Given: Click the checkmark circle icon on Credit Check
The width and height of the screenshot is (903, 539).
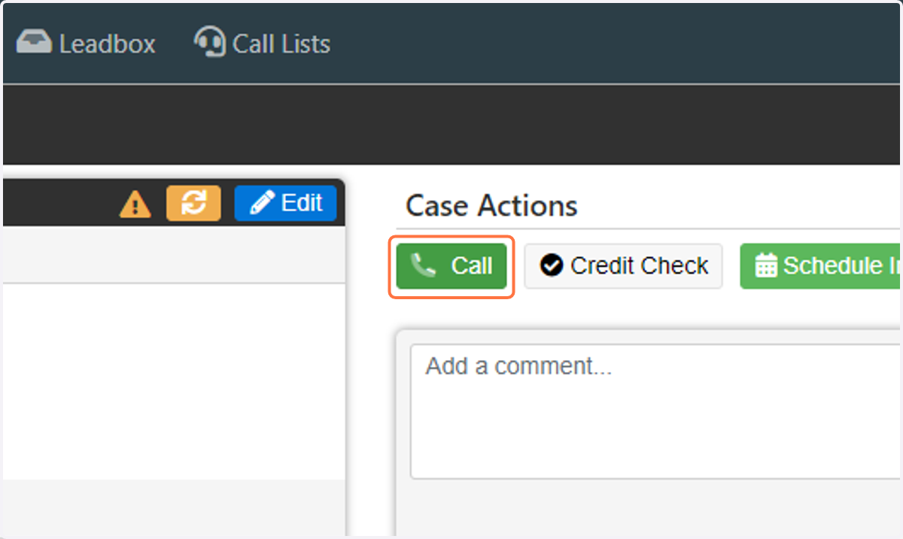Looking at the screenshot, I should click(552, 265).
